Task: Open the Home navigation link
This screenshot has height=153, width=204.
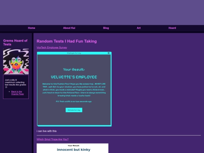Action: (x=31, y=28)
